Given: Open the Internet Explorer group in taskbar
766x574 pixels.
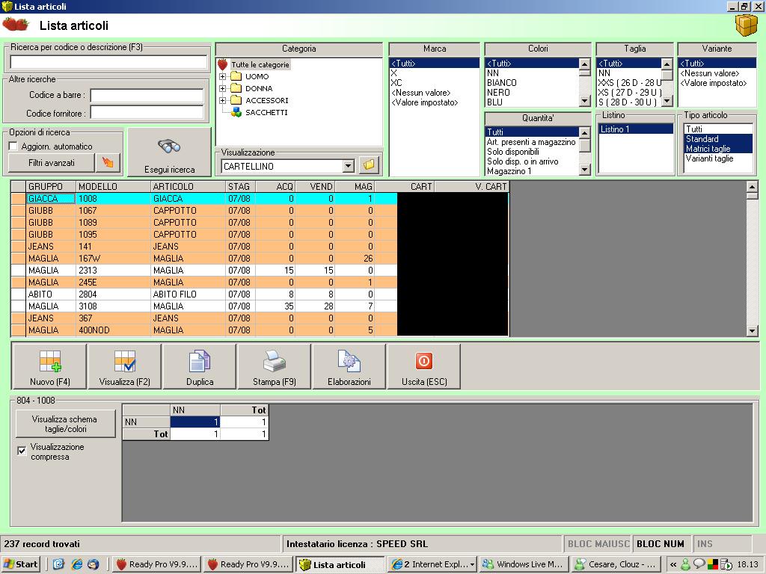Looking at the screenshot, I should point(433,564).
